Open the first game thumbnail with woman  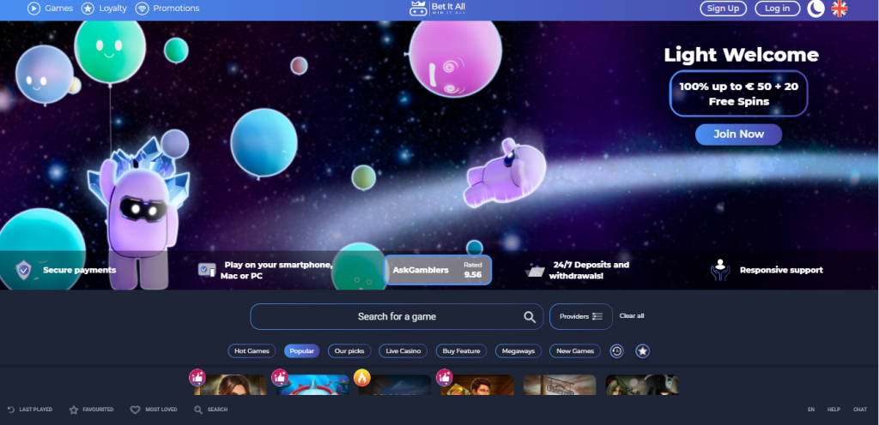230,385
